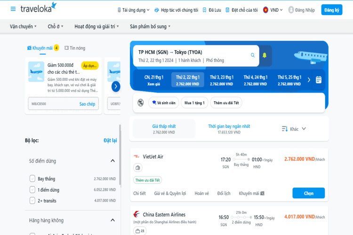The height and width of the screenshot is (235, 353).
Task: Click Đặt lại to reset filters
Action: coord(110,141)
